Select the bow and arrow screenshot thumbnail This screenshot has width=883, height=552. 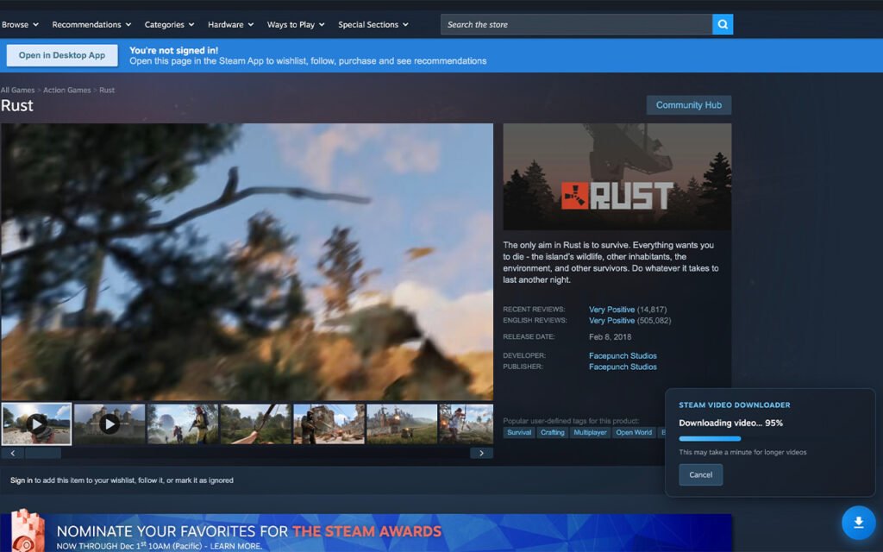click(x=255, y=423)
